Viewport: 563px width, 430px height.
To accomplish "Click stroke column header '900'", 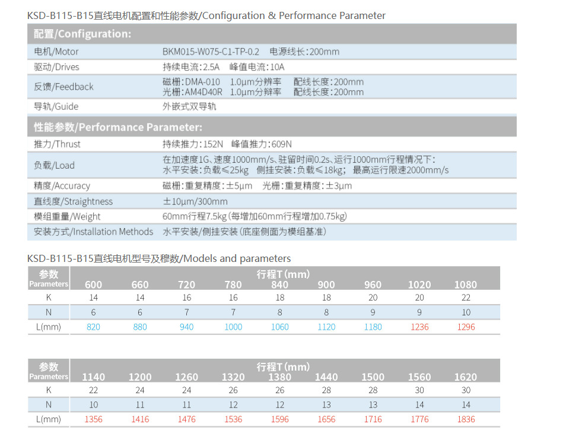I will [326, 284].
